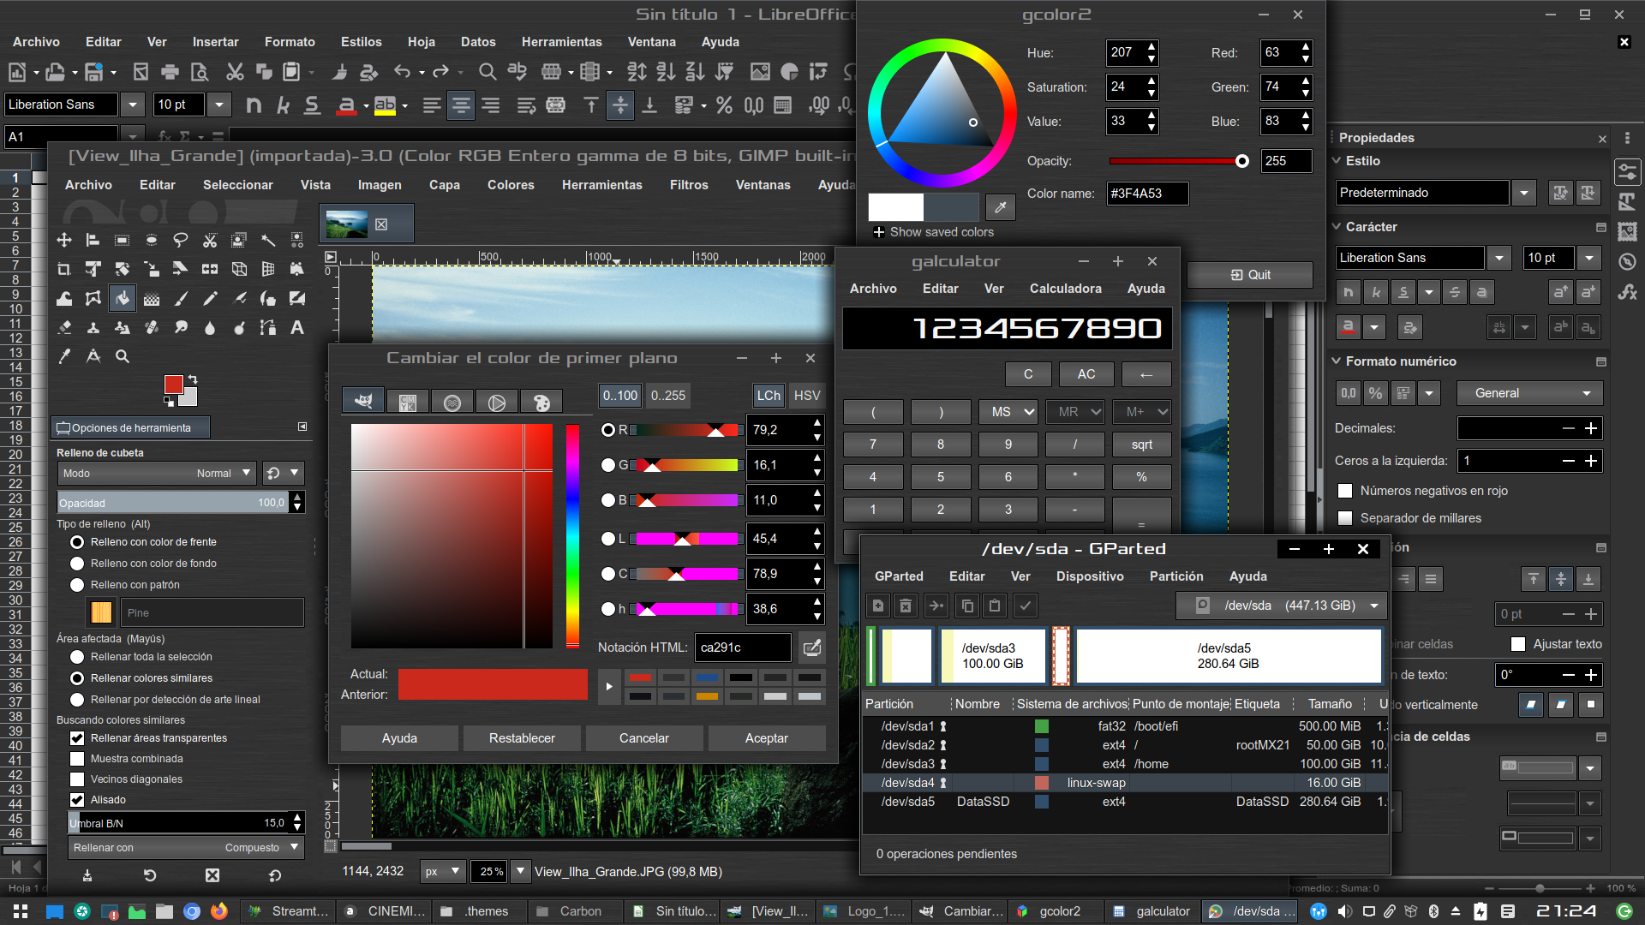Click Apply All Operations checkmark in GParted
1645x925 pixels.
(x=1025, y=606)
